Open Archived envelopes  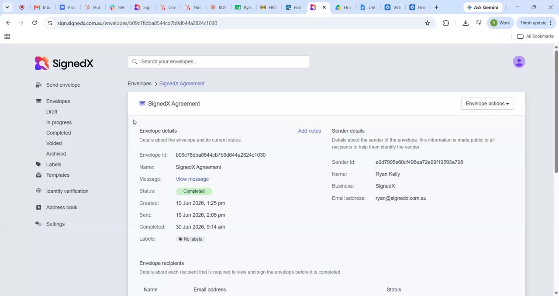pos(56,154)
